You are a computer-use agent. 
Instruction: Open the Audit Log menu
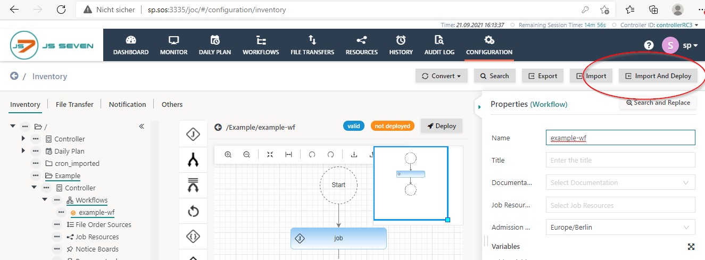pos(439,45)
